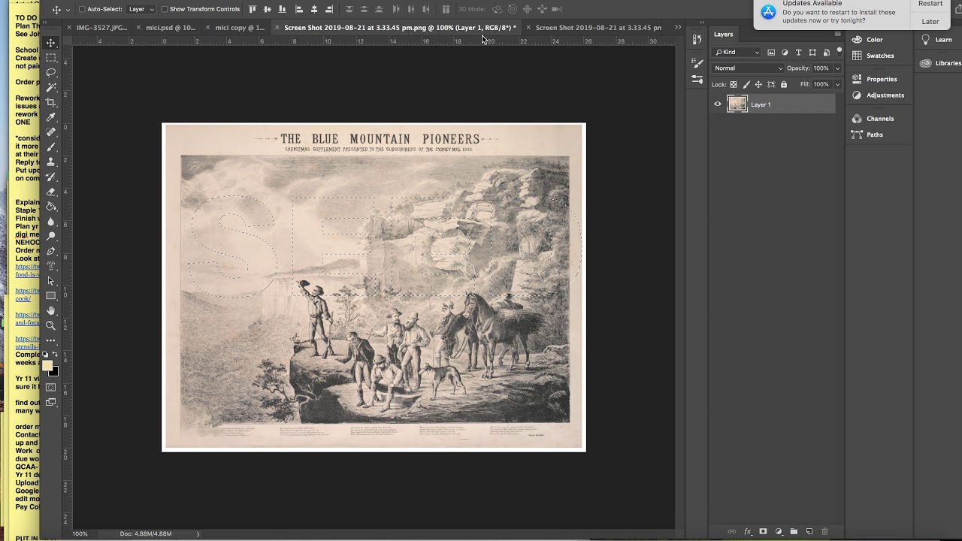
Task: Select the History Brush tool
Action: coord(51,177)
